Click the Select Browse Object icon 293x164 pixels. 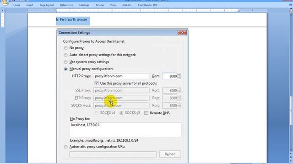pos(291,157)
